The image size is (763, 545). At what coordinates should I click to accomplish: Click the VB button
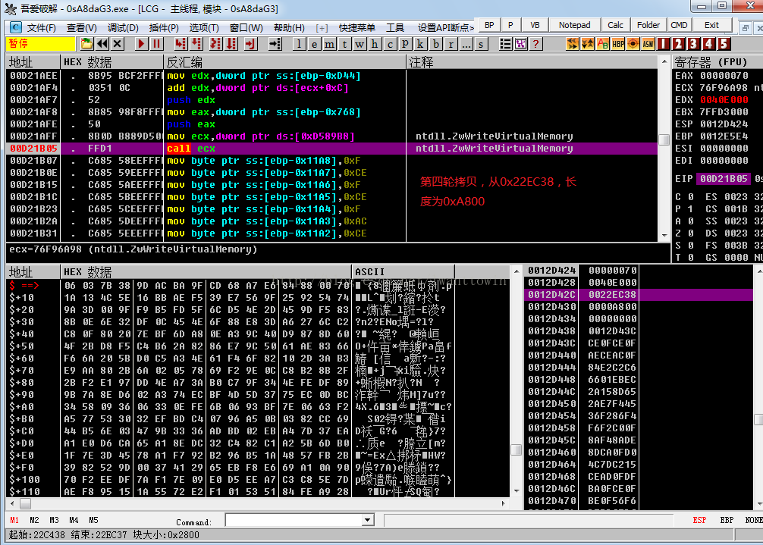pos(535,25)
